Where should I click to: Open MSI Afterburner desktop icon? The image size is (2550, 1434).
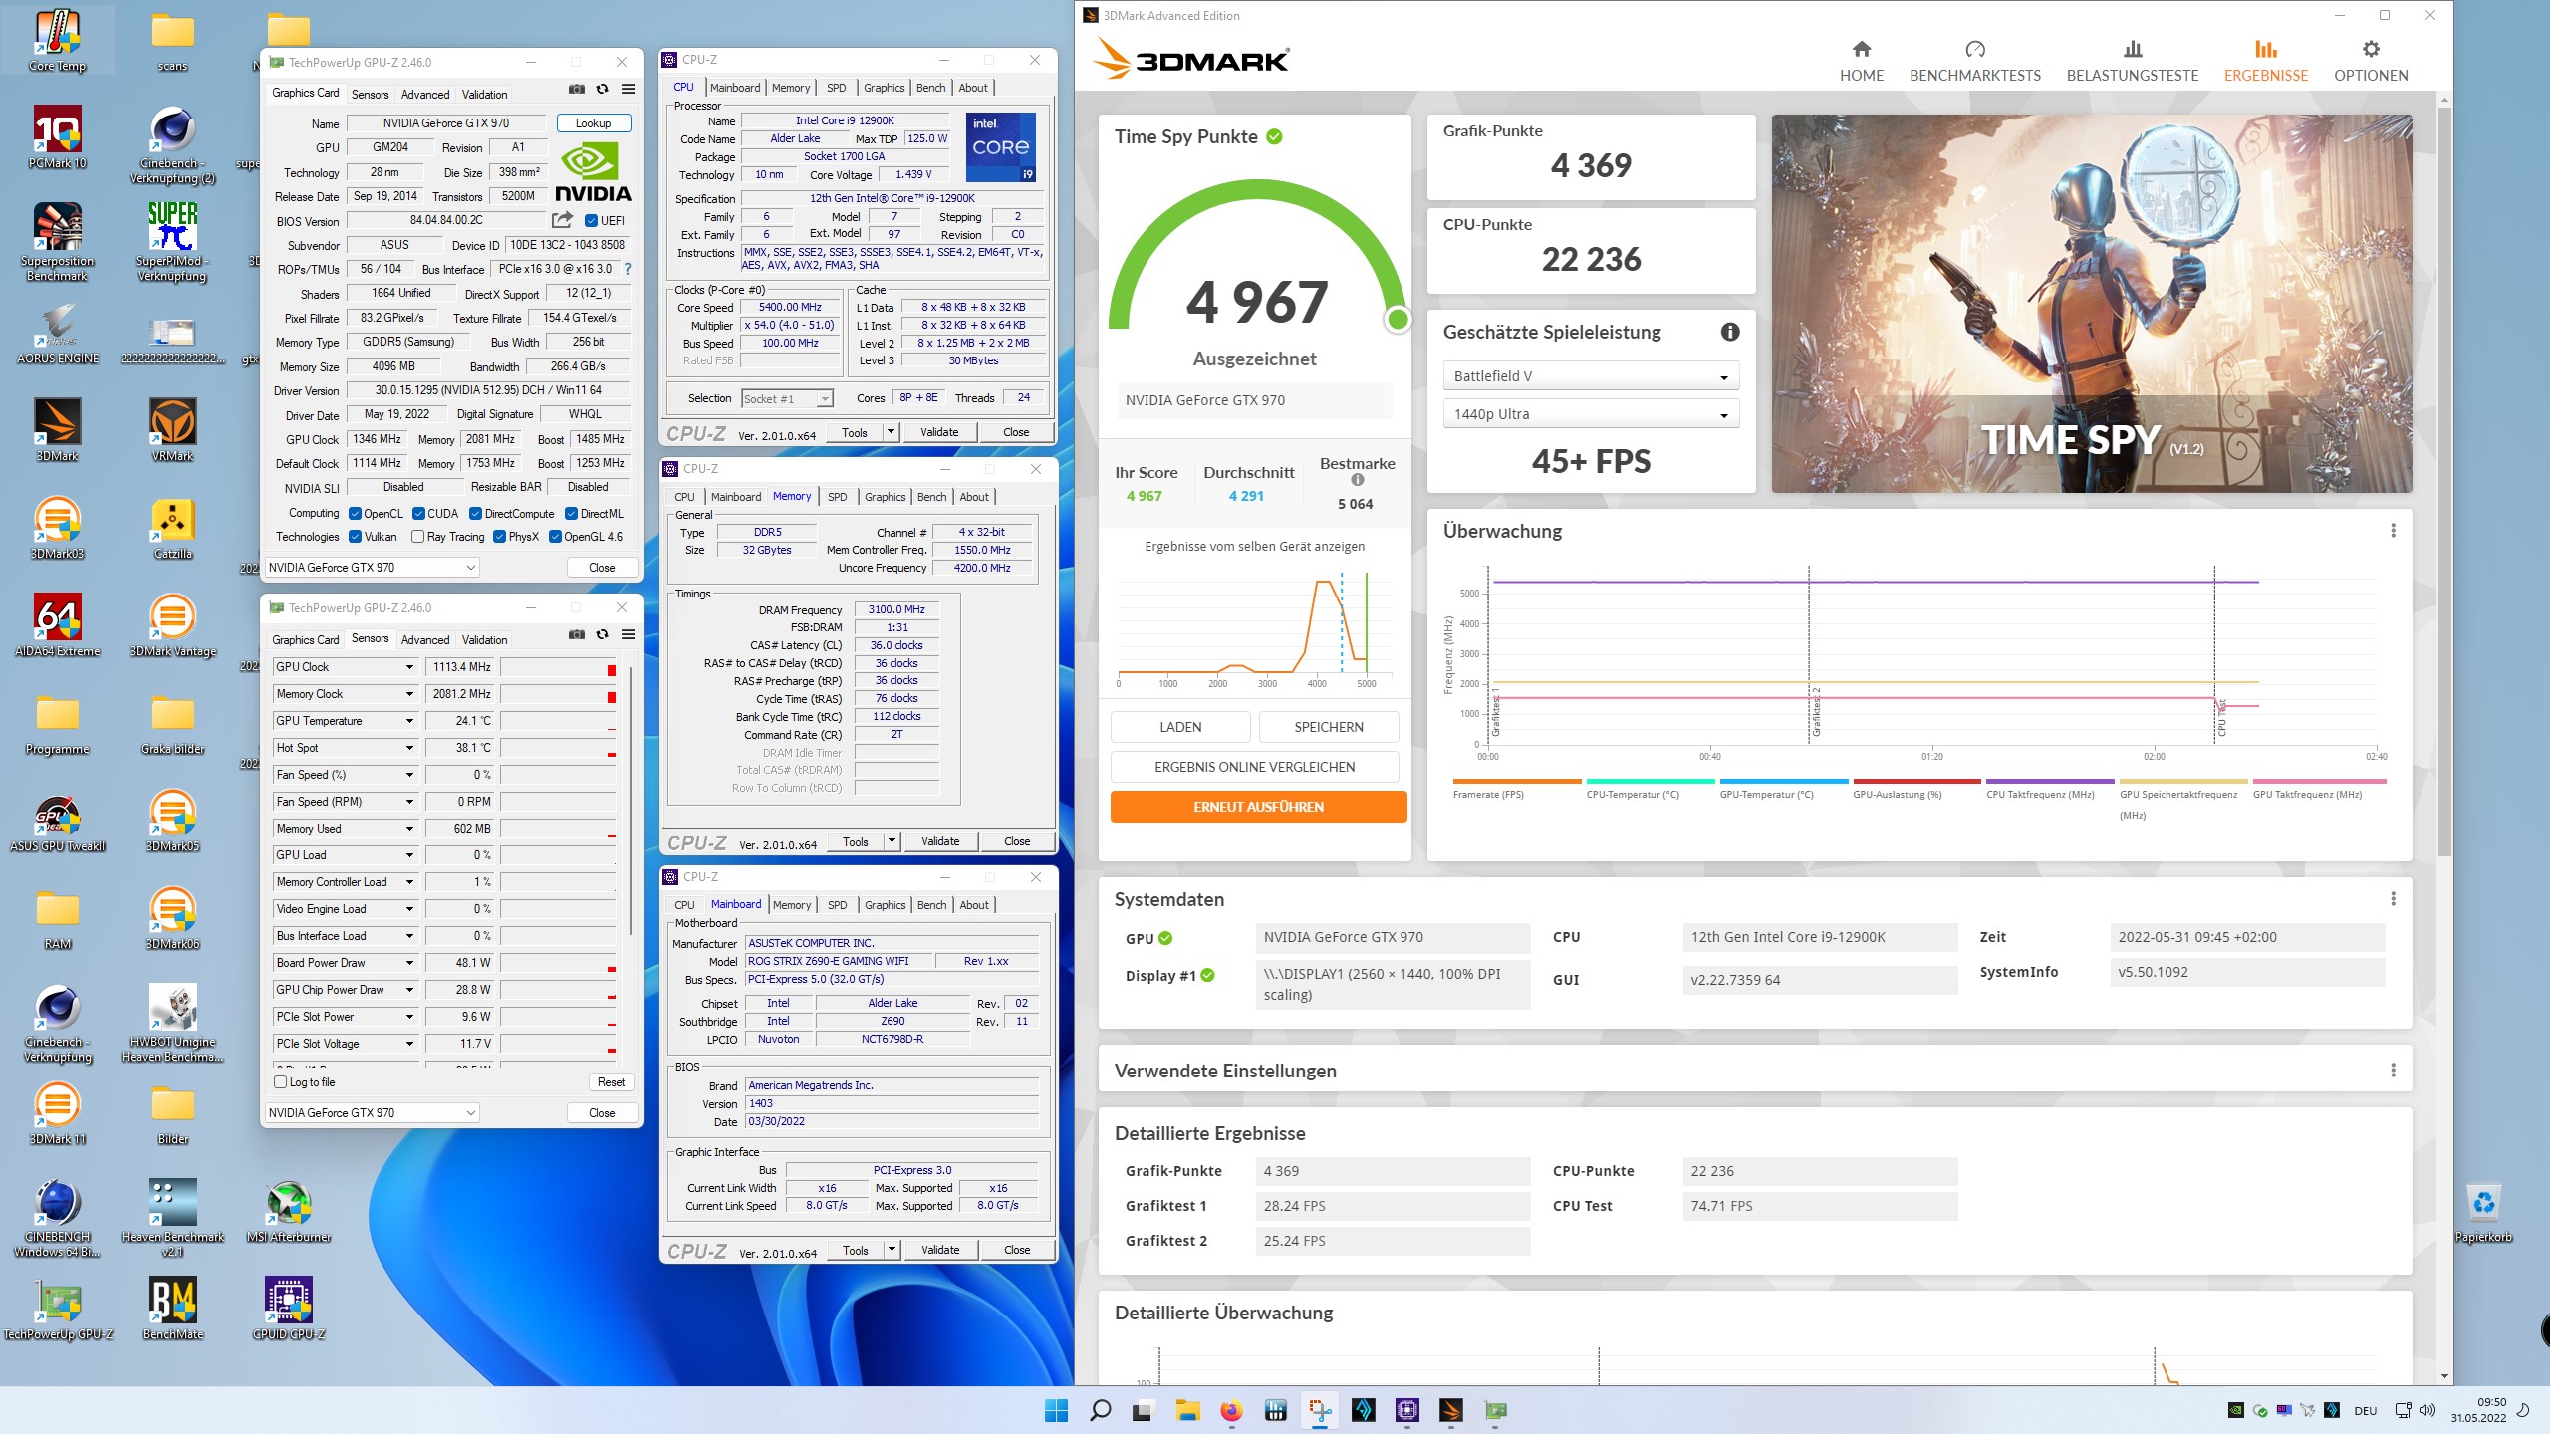tap(289, 1212)
